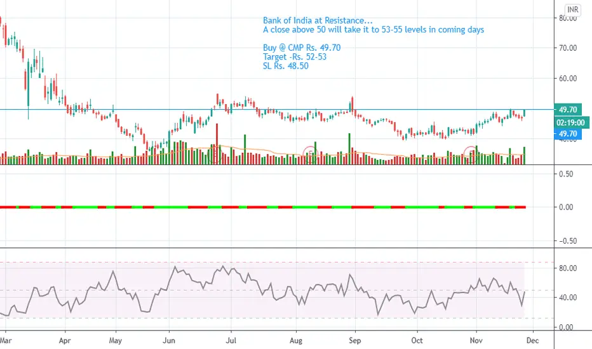Select the 'Buy @ CMP Rs. 49.70' note

pyautogui.click(x=302, y=48)
